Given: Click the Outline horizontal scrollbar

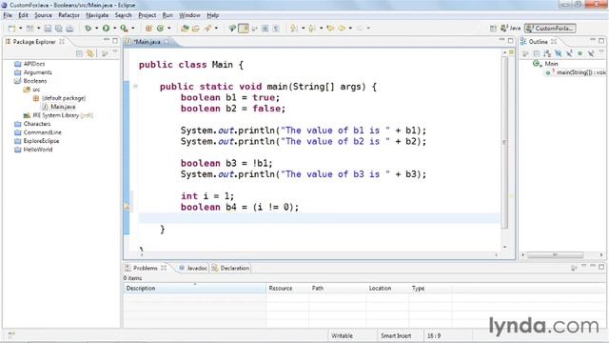Looking at the screenshot, I should tap(556, 255).
